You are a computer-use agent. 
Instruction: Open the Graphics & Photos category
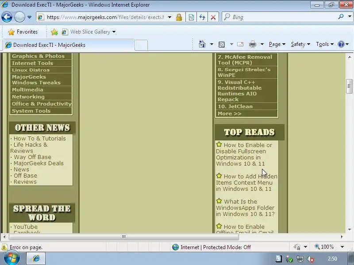38,56
